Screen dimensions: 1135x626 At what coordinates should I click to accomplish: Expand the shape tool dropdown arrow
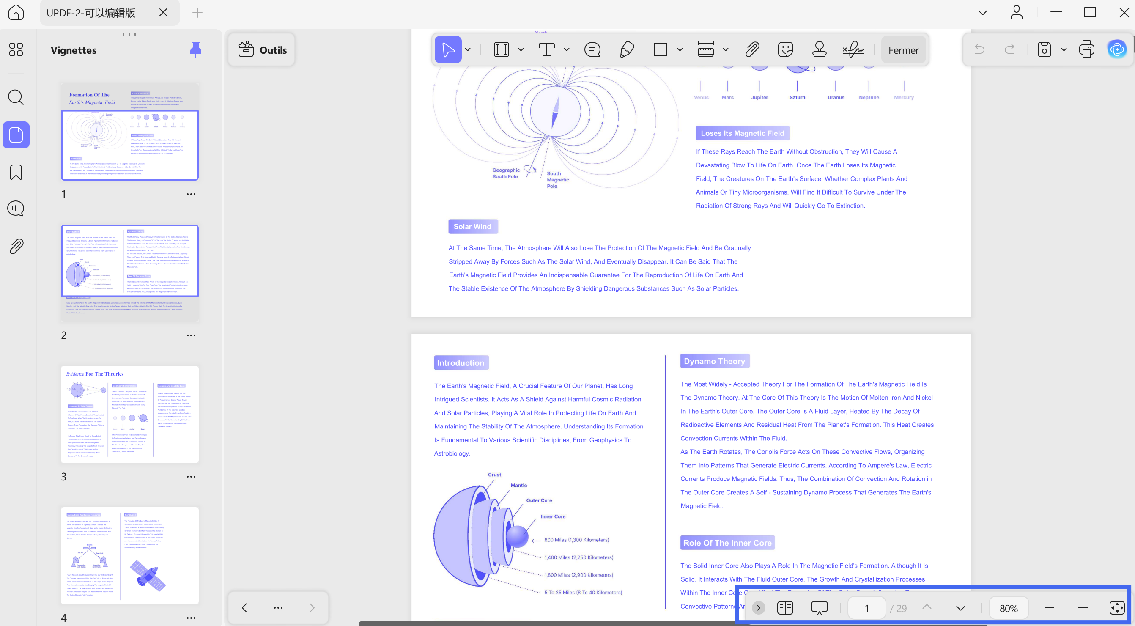pyautogui.click(x=680, y=50)
